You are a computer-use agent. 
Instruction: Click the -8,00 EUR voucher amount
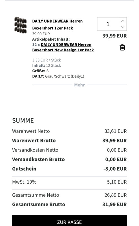coord(115,169)
